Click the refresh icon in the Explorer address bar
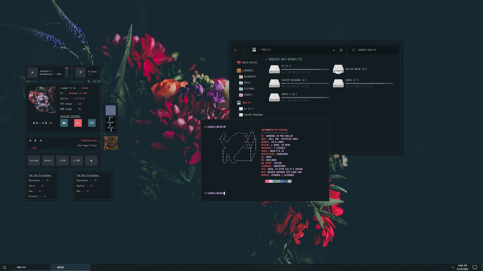Image resolution: width=483 pixels, height=271 pixels. click(x=341, y=50)
